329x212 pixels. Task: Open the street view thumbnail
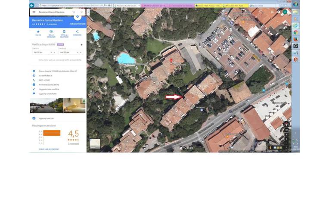click(x=47, y=106)
